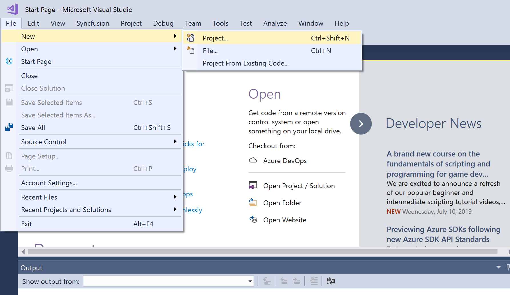
Task: Click the New Project icon in submenu
Action: click(190, 38)
